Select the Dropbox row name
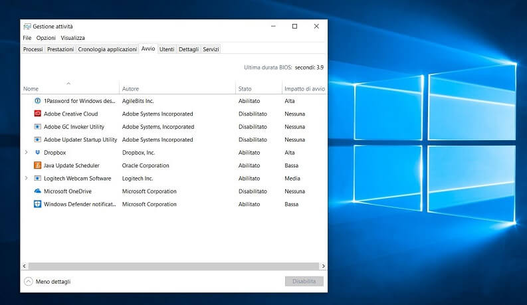 point(54,153)
